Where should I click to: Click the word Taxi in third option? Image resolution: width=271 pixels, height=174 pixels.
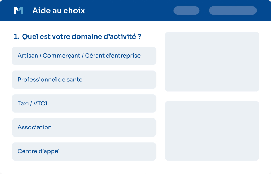23,103
